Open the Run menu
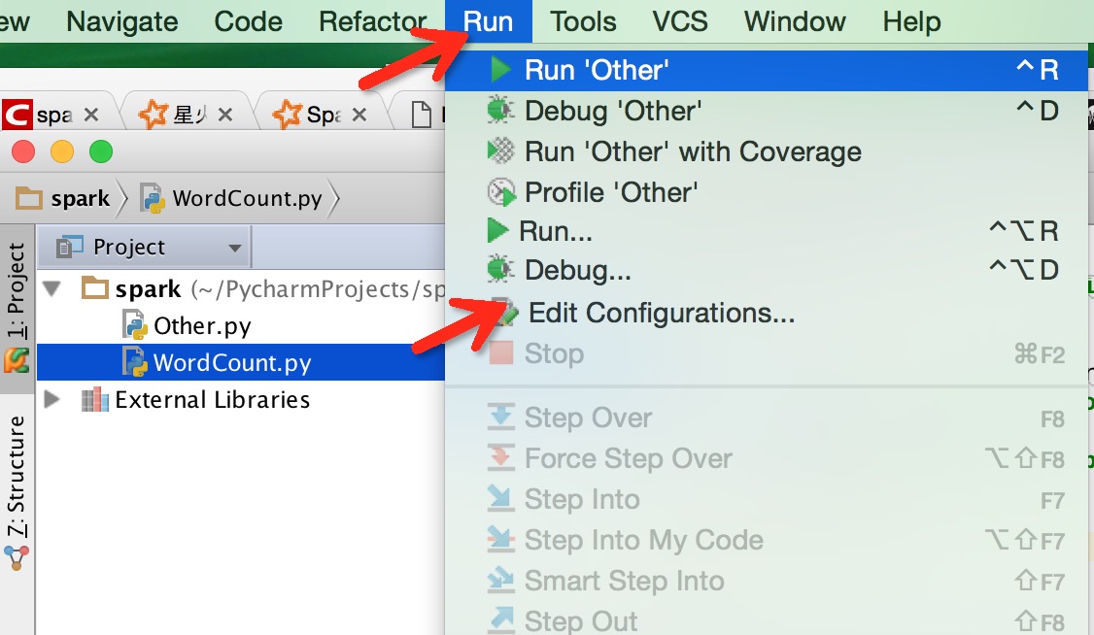 pyautogui.click(x=488, y=21)
